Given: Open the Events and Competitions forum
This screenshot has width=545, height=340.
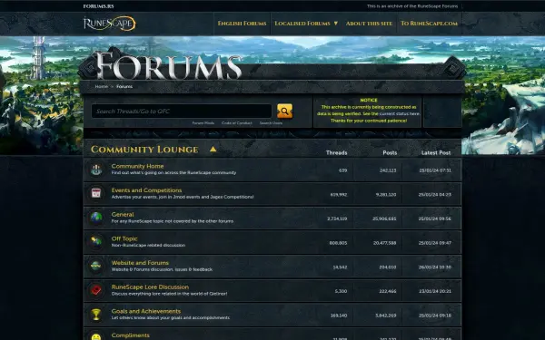Looking at the screenshot, I should (x=146, y=190).
